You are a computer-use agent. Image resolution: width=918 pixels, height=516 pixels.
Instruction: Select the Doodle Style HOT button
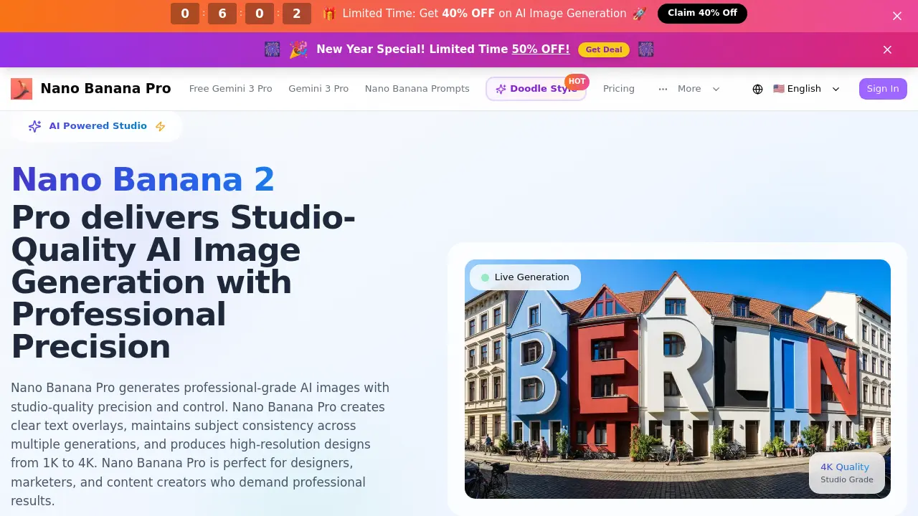[x=536, y=89]
